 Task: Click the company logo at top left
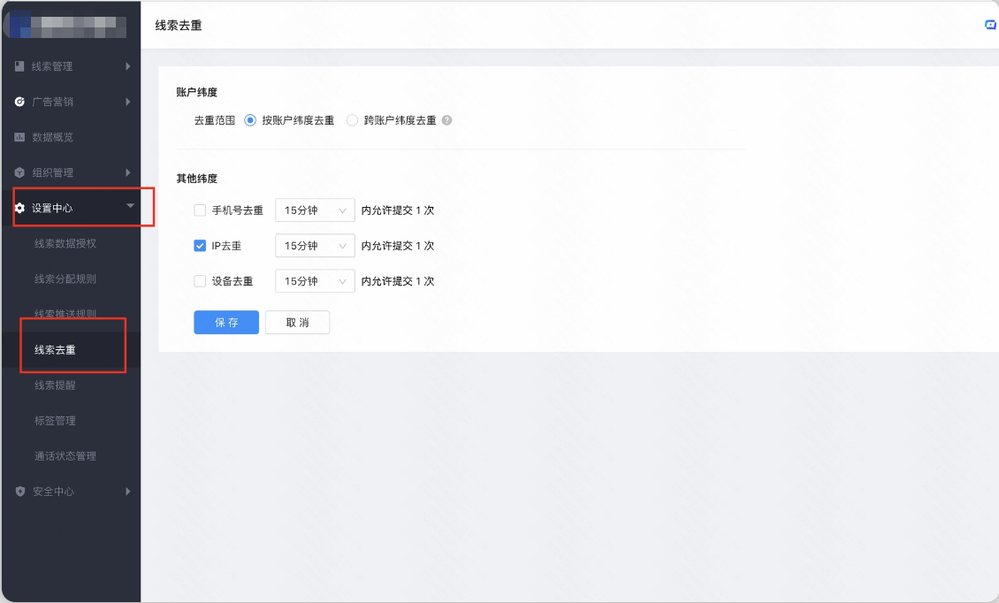point(66,25)
